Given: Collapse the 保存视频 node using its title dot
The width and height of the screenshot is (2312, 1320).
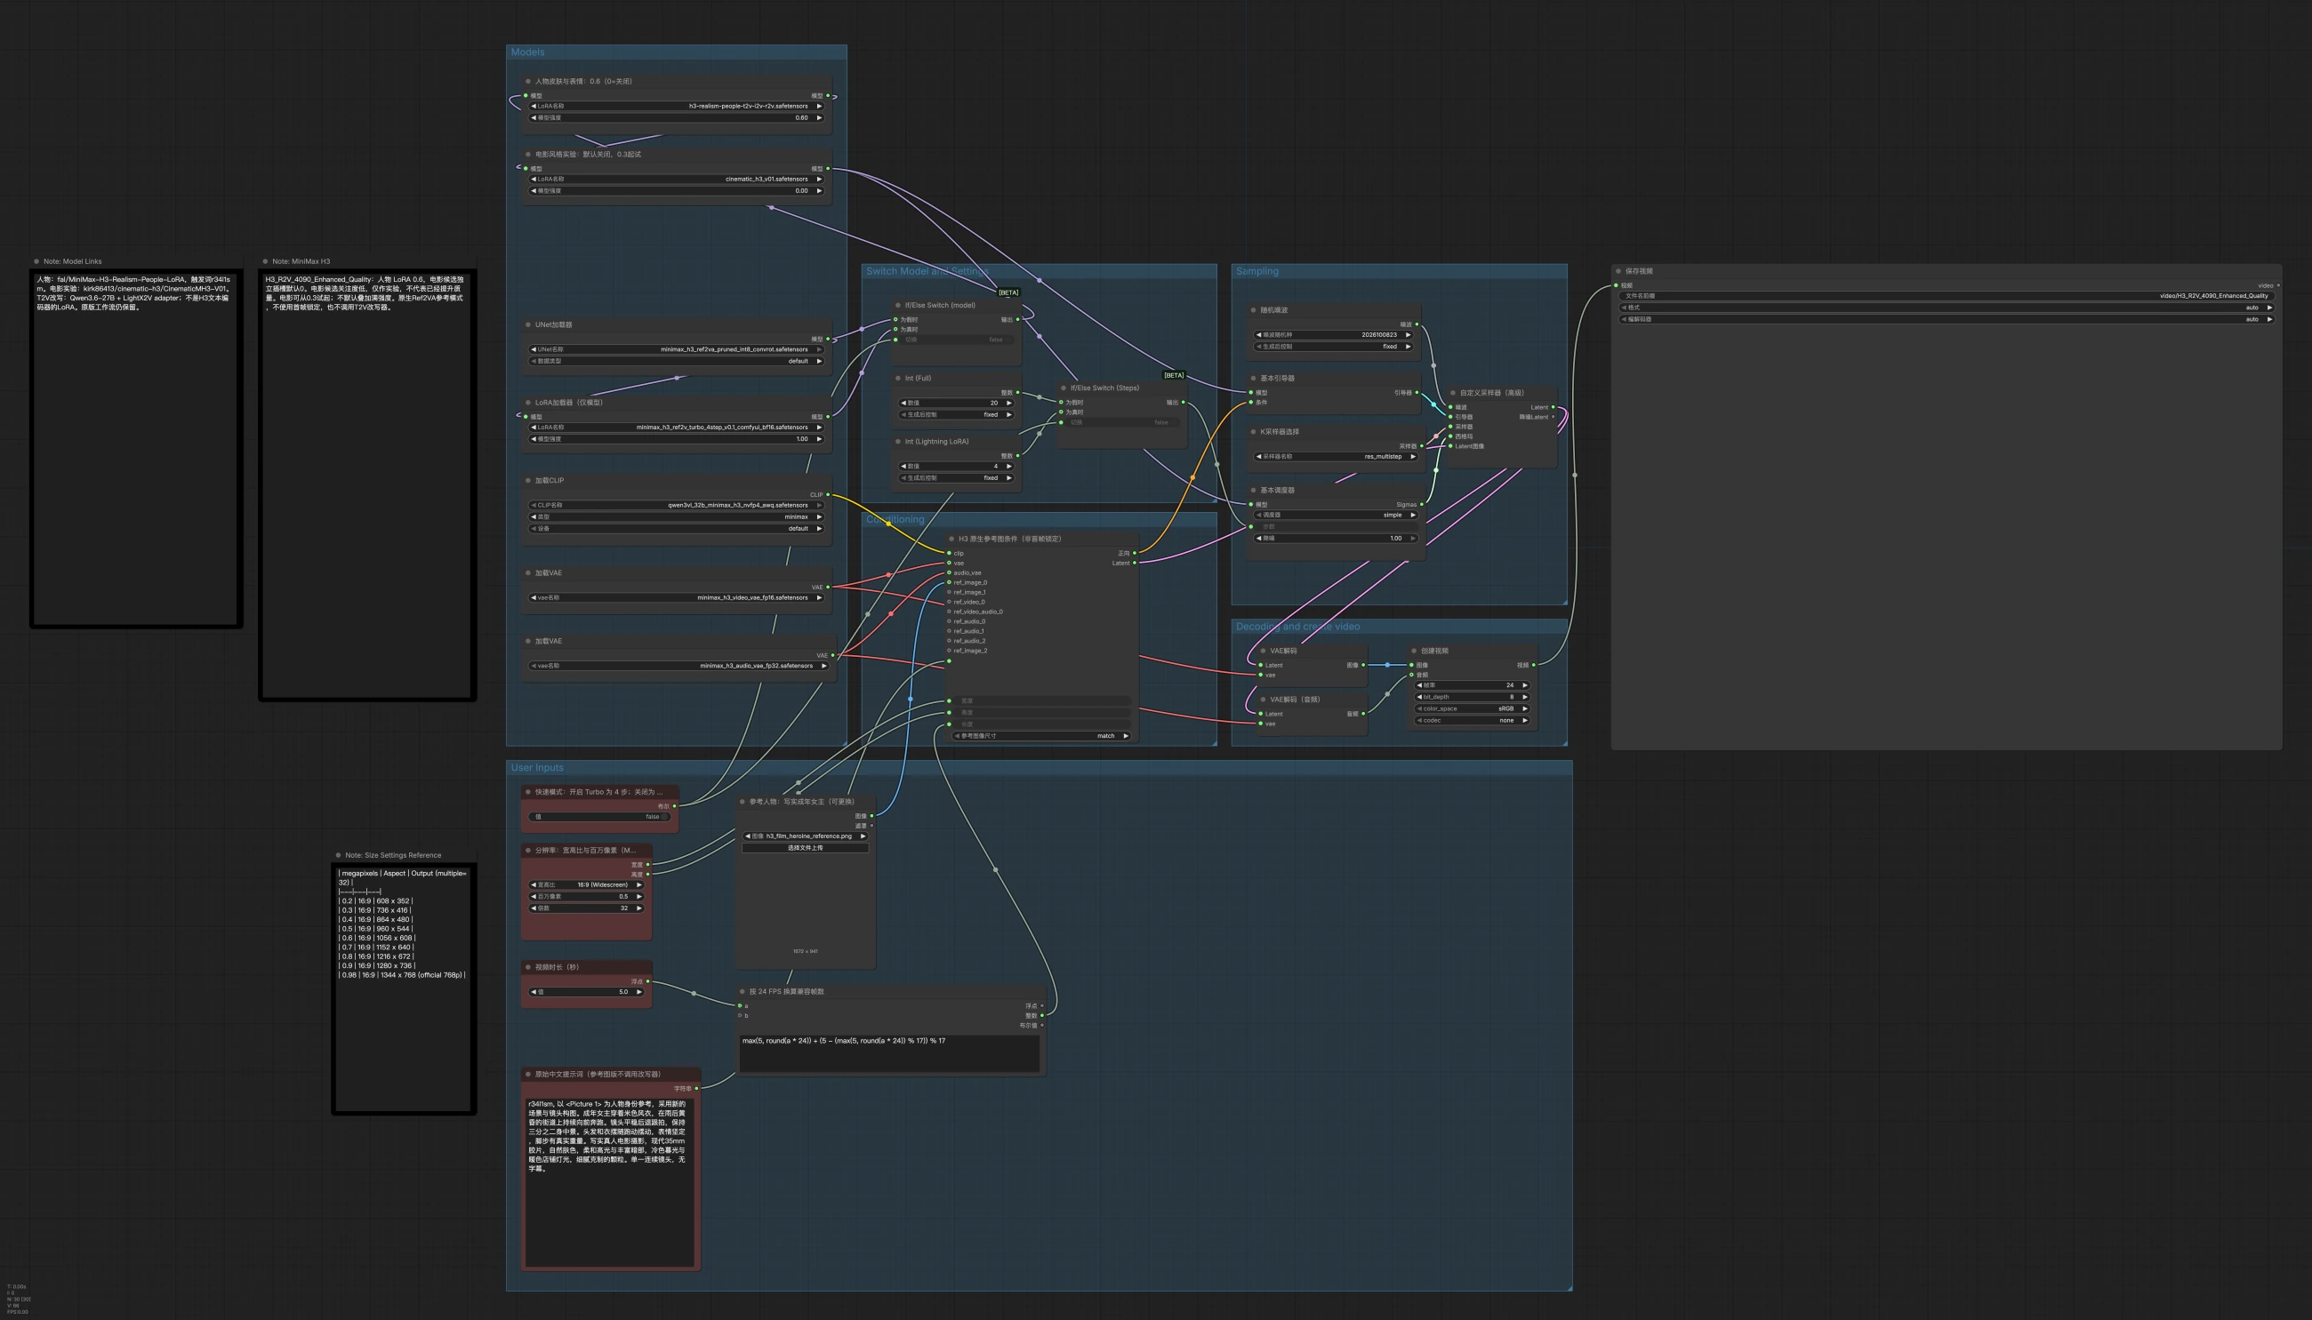Looking at the screenshot, I should [1618, 271].
